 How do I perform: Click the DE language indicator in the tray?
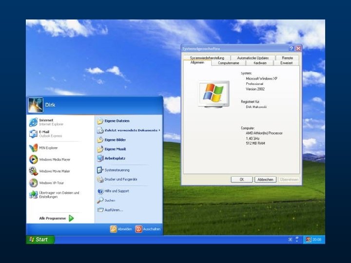(290, 240)
